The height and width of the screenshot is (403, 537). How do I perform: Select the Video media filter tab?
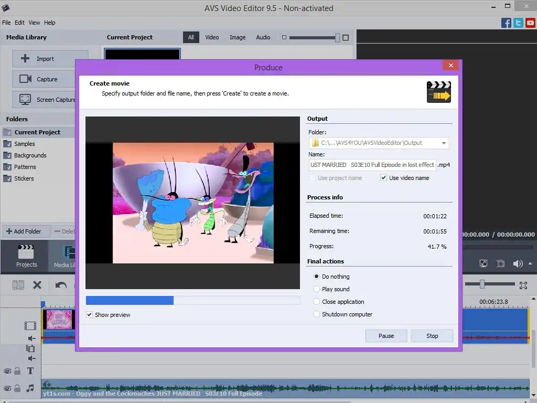212,37
